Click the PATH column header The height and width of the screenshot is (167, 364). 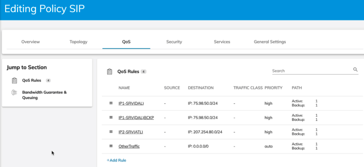pyautogui.click(x=297, y=88)
